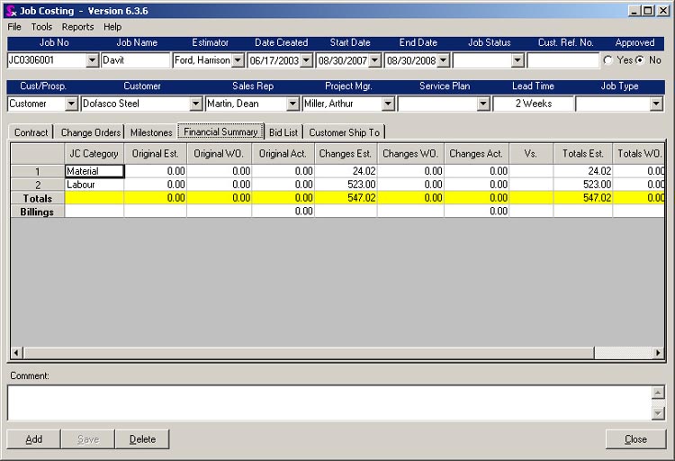Click the horizontal scrollbar right arrow in grid
The width and height of the screenshot is (675, 461).
(x=659, y=353)
